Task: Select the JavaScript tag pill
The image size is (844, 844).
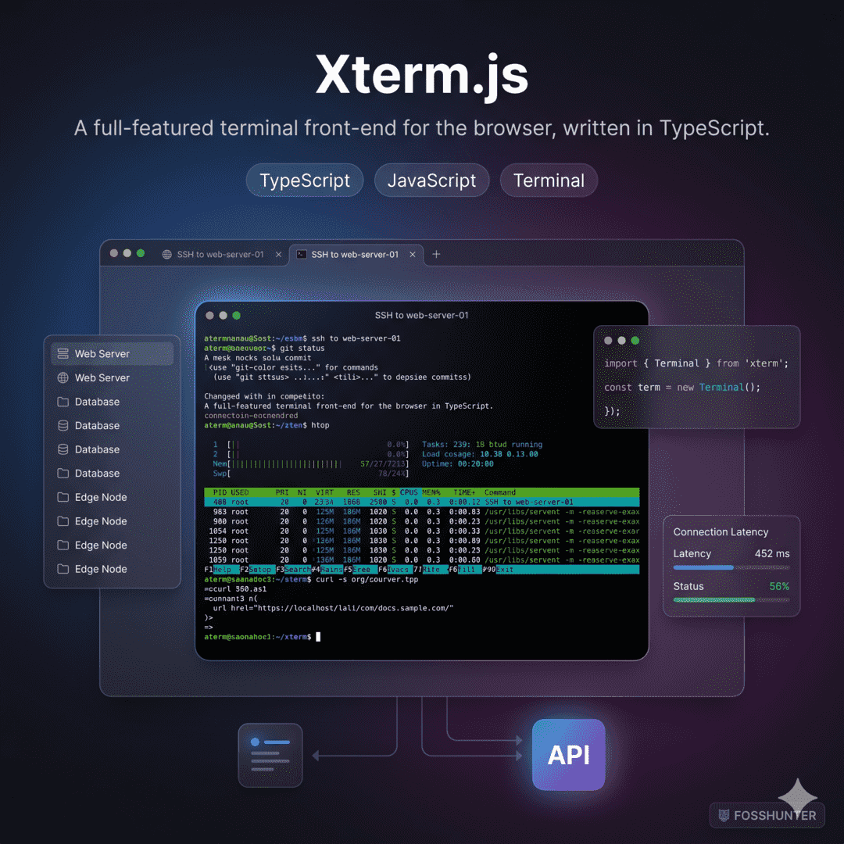Action: tap(431, 181)
